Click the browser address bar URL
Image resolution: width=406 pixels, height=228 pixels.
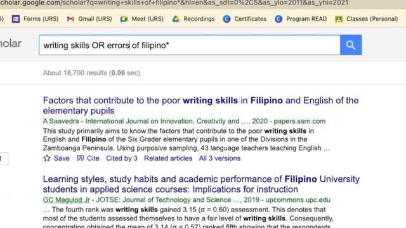click(x=174, y=3)
